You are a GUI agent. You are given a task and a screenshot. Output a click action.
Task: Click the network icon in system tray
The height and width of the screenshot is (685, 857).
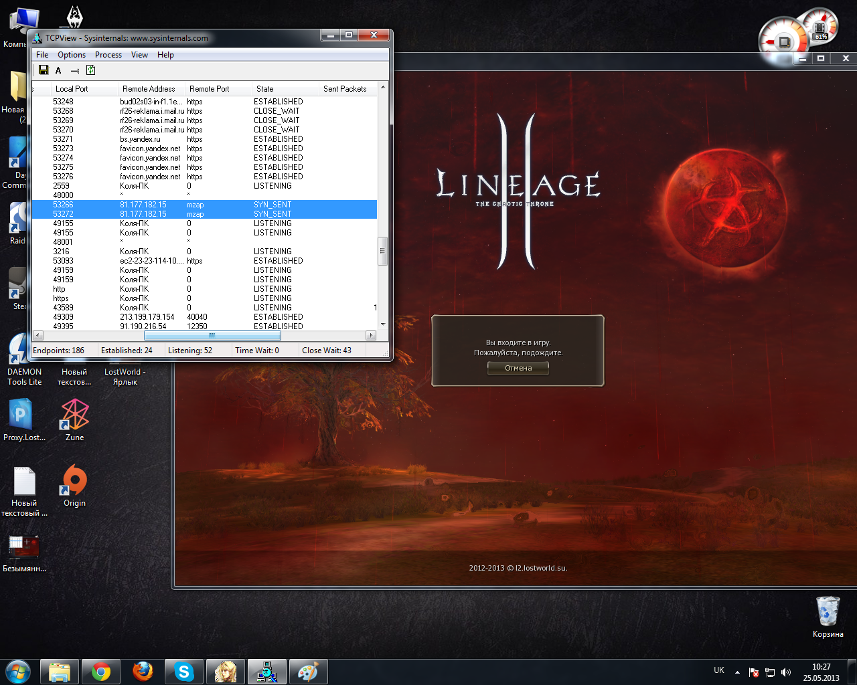click(x=770, y=672)
